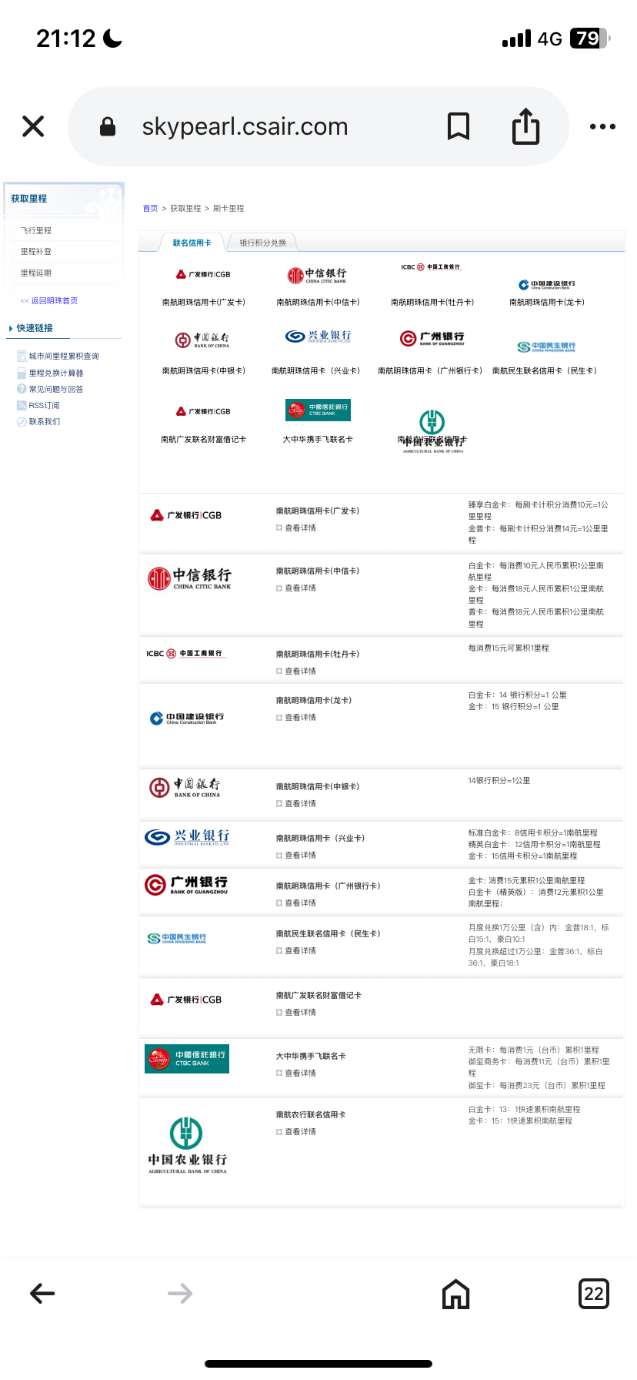
Task: Click 南航明珠信用卡(中银卡) title in the list
Action: coord(318,786)
